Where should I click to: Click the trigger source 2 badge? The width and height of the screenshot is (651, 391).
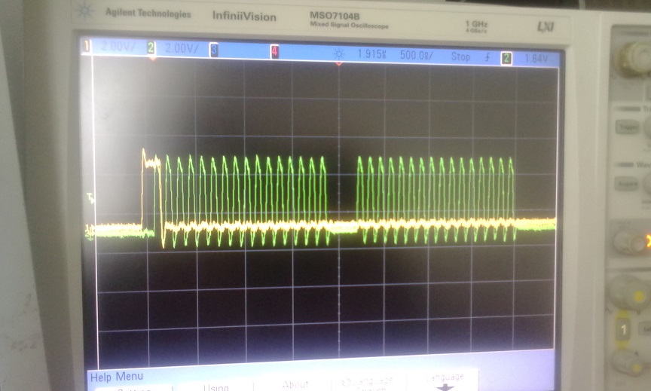pyautogui.click(x=506, y=58)
